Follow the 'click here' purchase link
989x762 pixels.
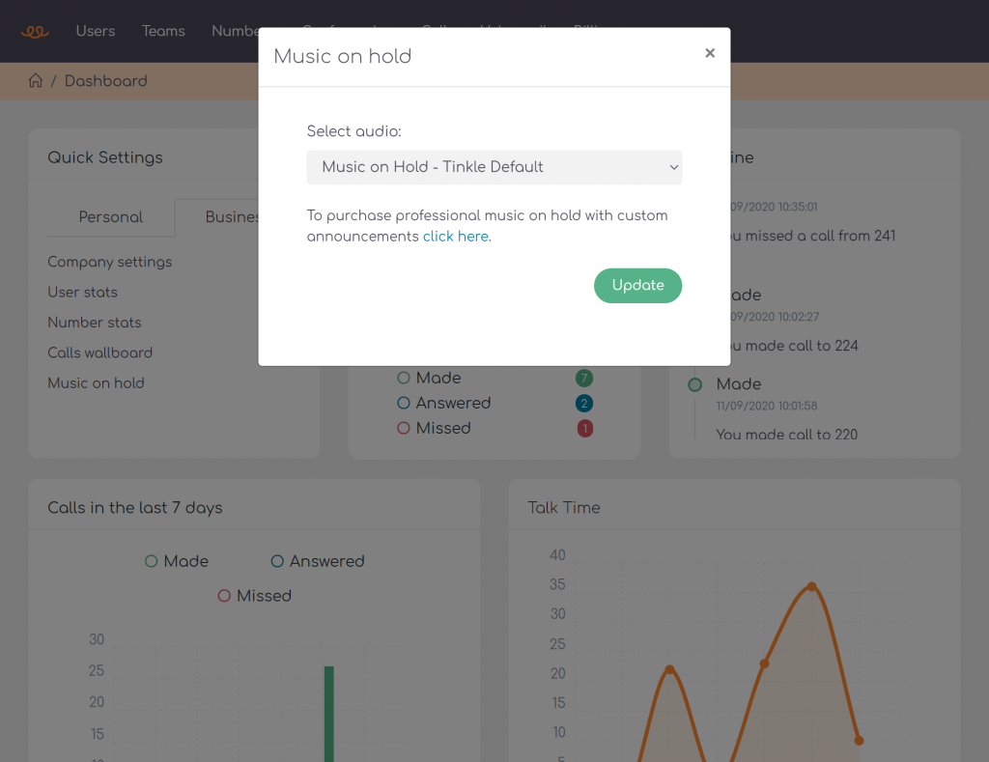point(456,237)
